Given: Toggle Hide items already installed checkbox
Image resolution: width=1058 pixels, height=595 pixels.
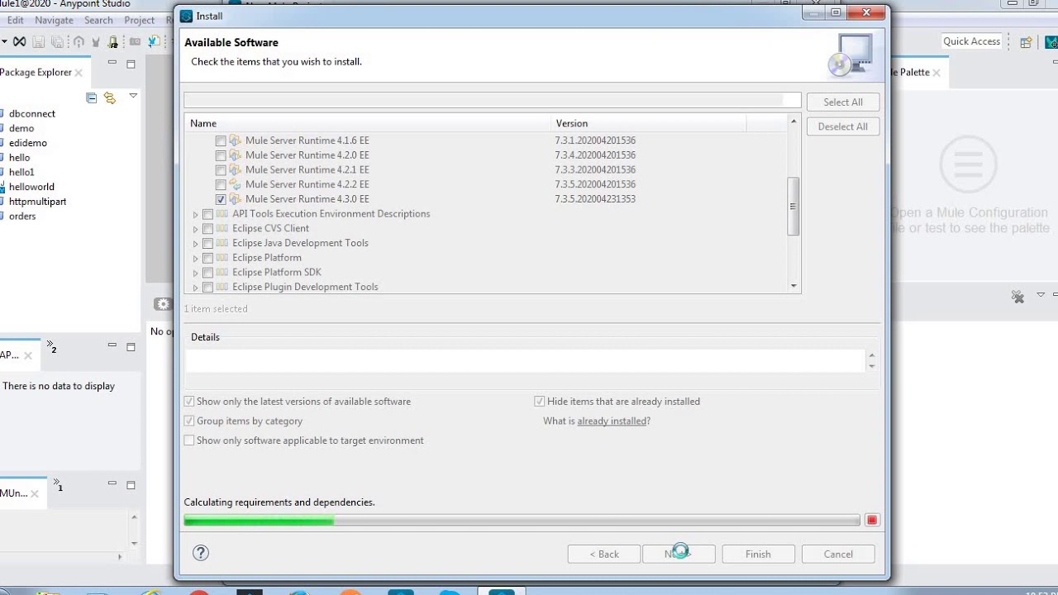Looking at the screenshot, I should pyautogui.click(x=540, y=402).
